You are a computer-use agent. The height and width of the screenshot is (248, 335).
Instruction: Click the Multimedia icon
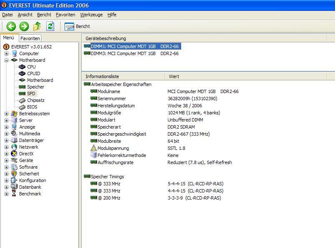(14, 134)
